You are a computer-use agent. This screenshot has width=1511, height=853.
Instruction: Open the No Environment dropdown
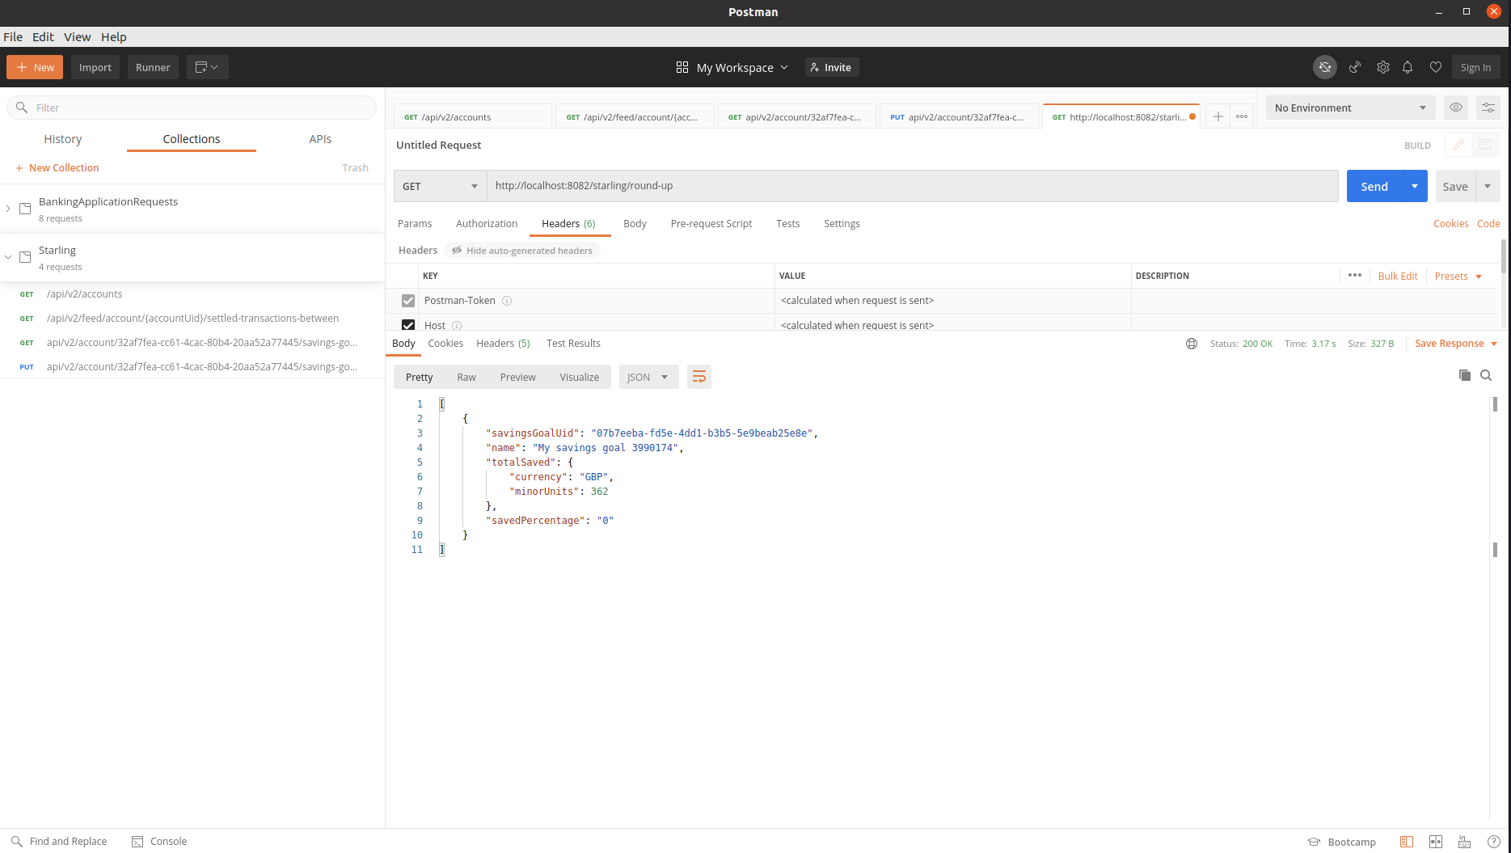1349,107
